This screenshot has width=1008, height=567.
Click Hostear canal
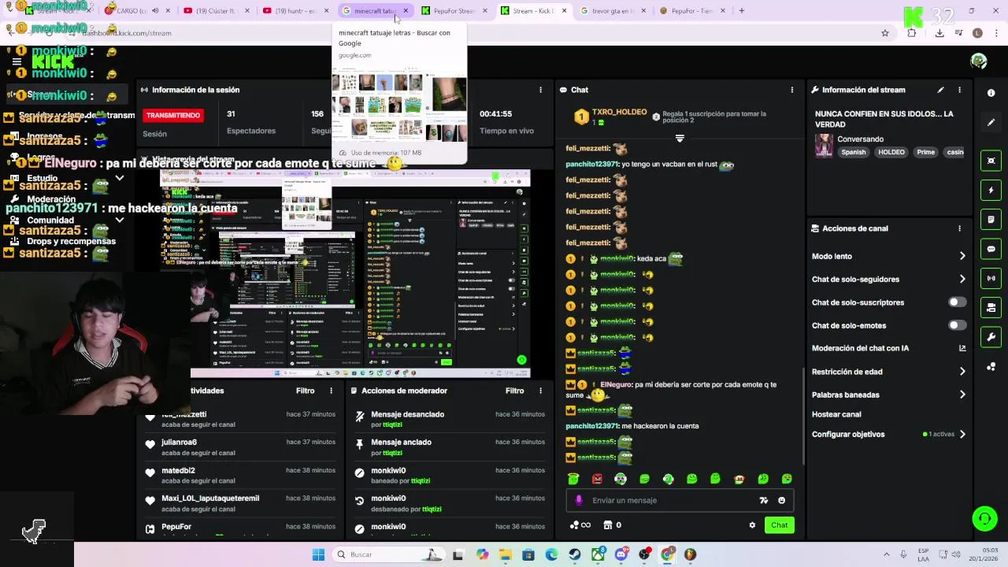[836, 414]
